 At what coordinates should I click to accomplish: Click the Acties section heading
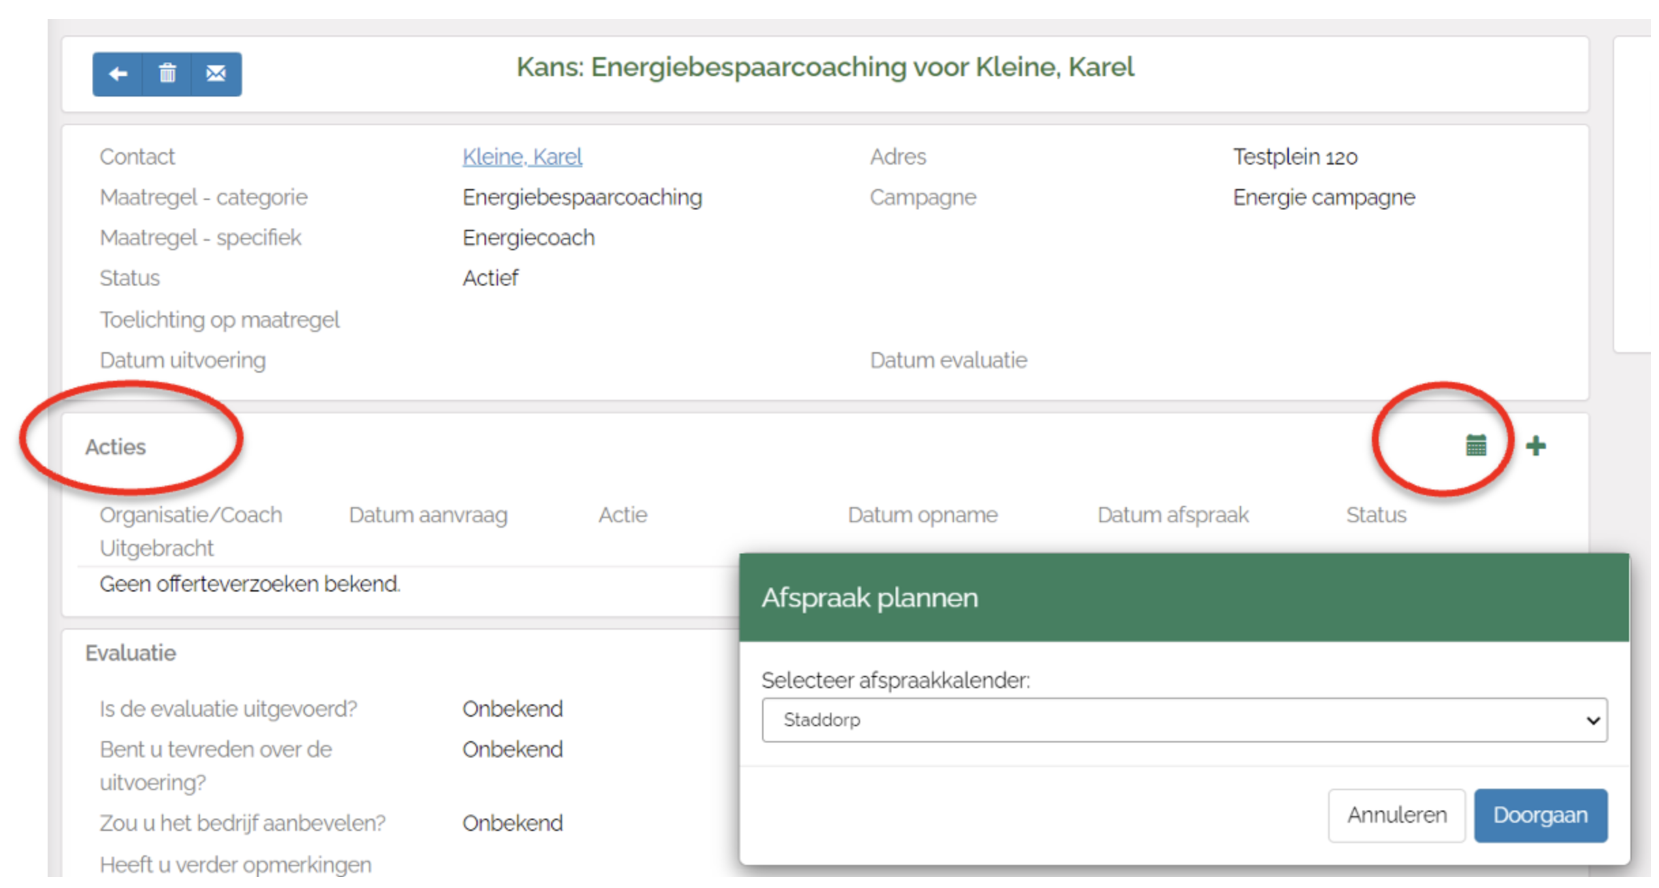pyautogui.click(x=116, y=447)
